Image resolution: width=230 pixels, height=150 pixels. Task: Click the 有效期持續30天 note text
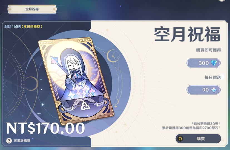click(206, 124)
